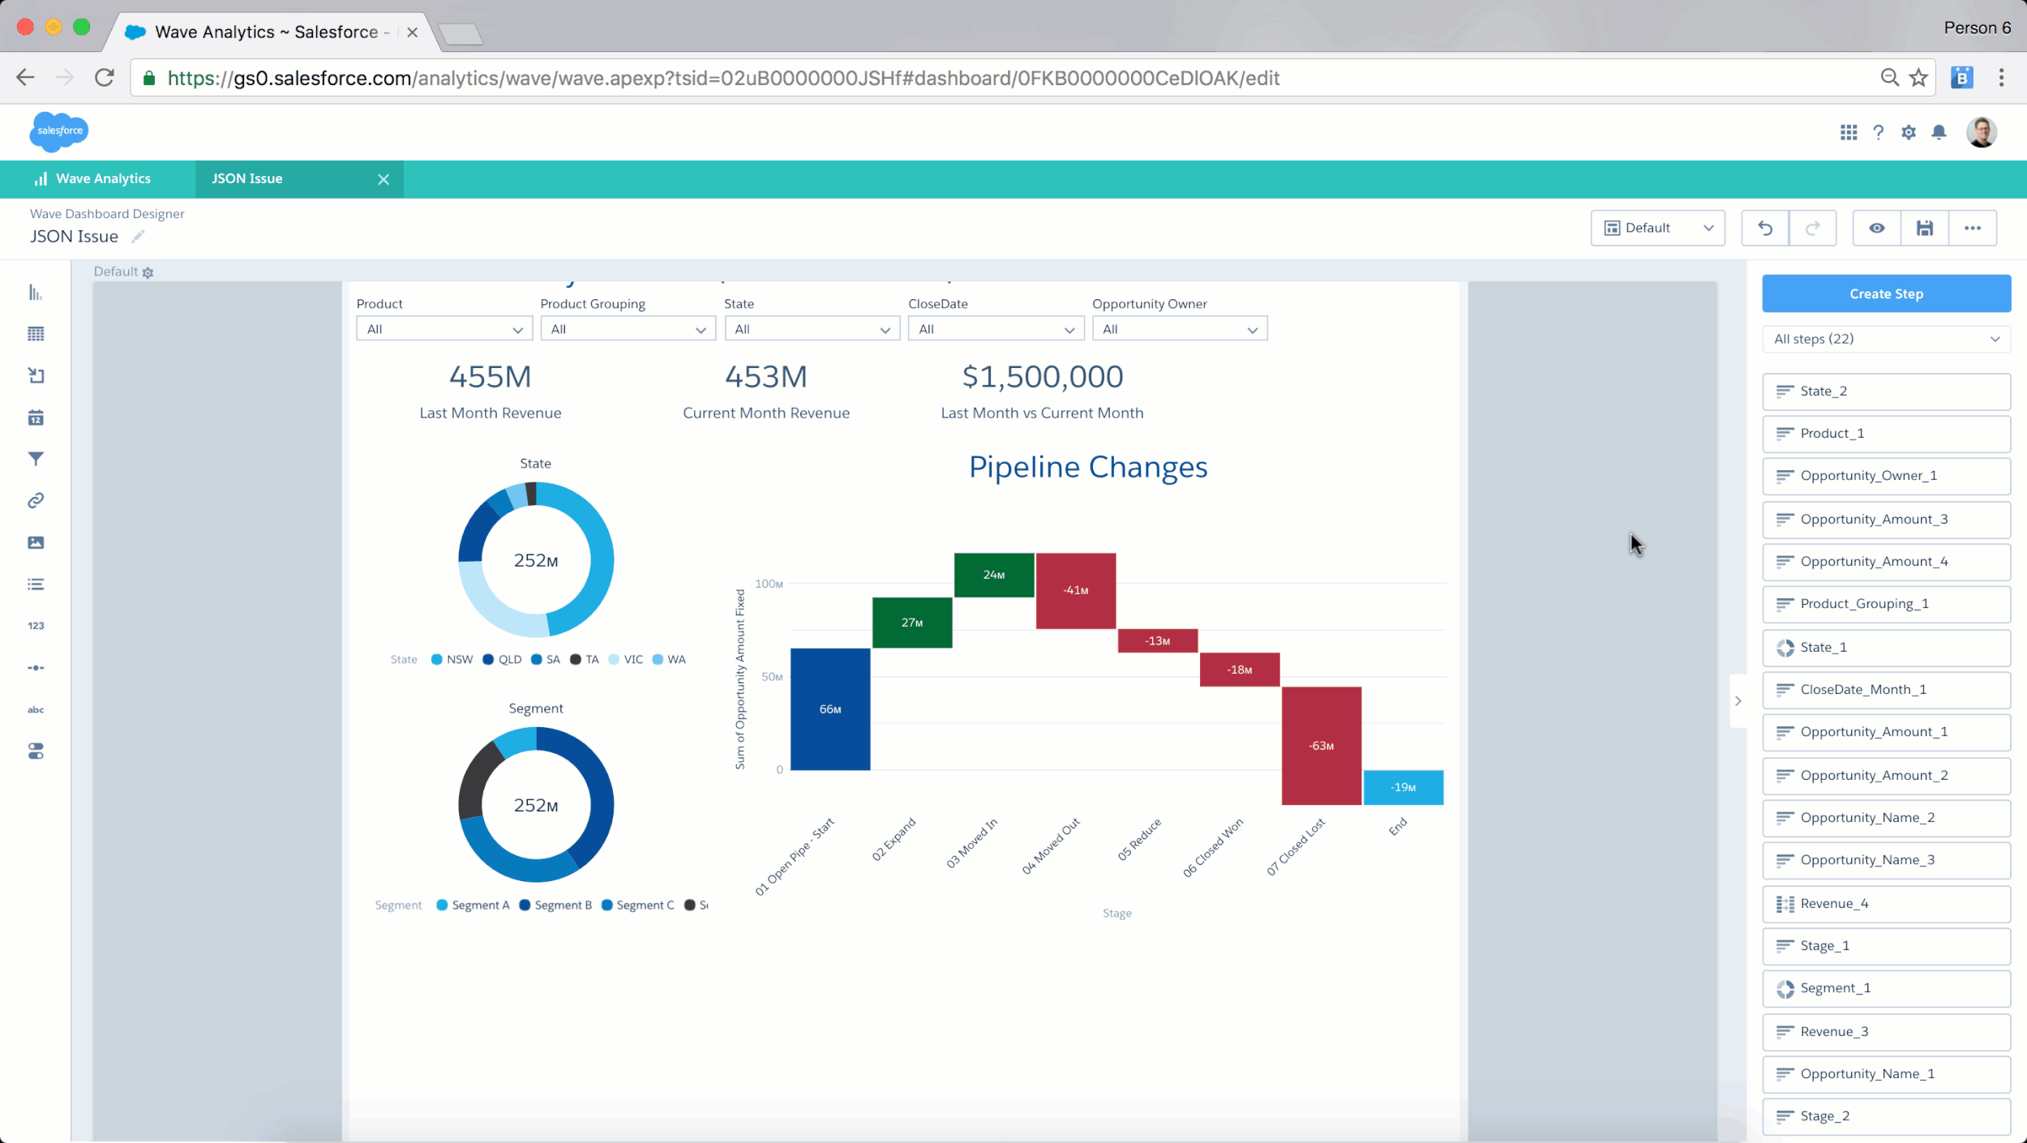
Task: Edit dashboard title with pencil icon
Action: point(138,236)
